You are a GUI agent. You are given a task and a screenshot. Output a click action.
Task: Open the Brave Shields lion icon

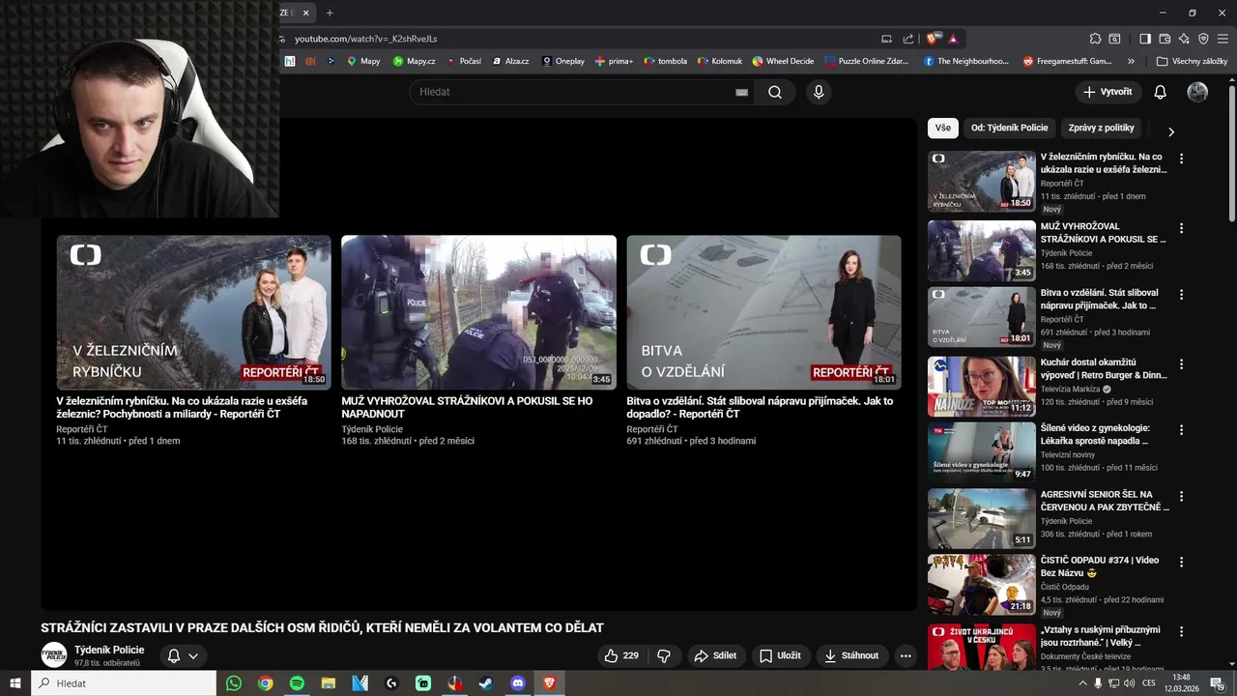(932, 39)
